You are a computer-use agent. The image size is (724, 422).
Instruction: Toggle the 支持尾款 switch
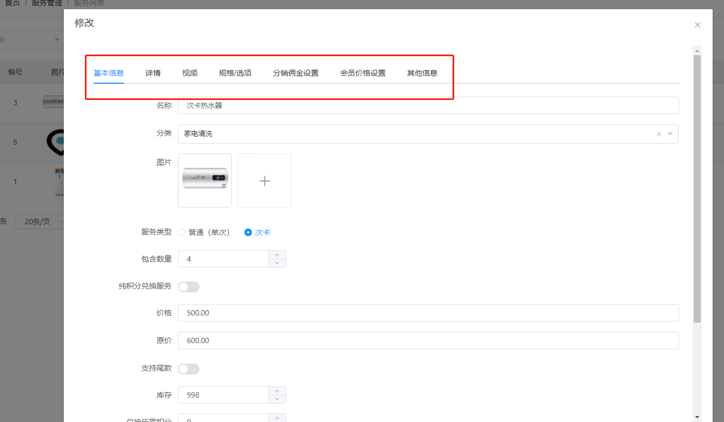point(189,369)
